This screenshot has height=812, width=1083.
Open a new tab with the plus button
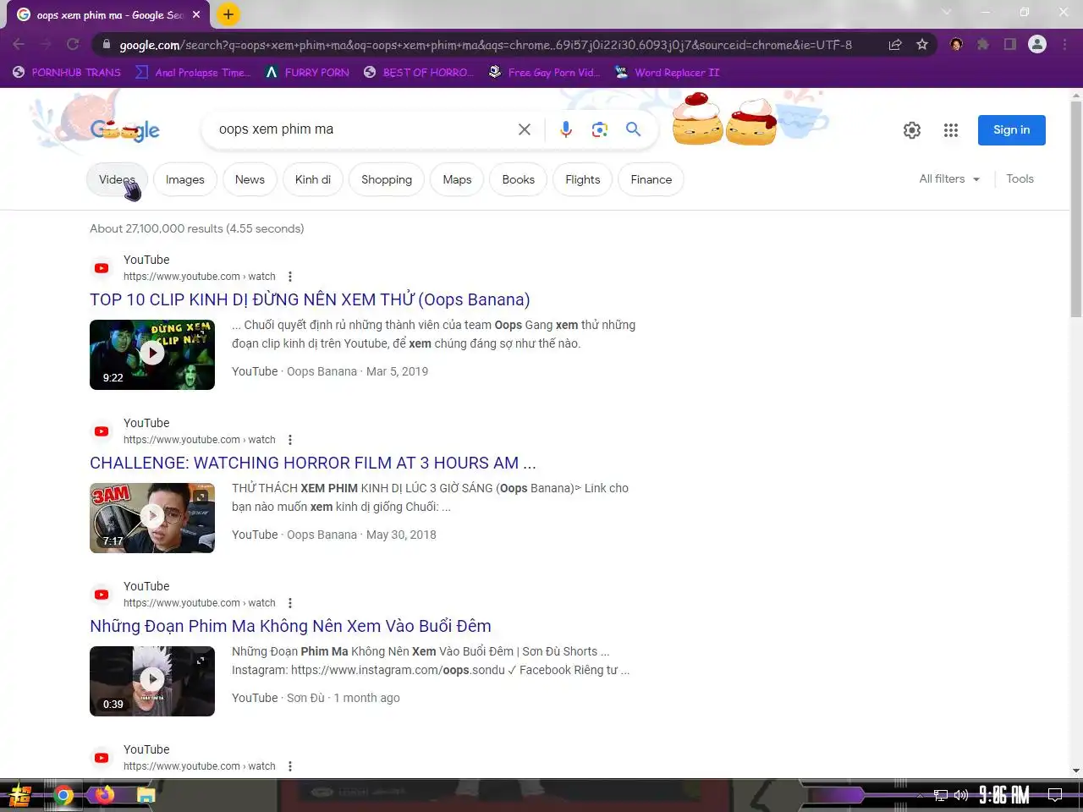pyautogui.click(x=228, y=14)
